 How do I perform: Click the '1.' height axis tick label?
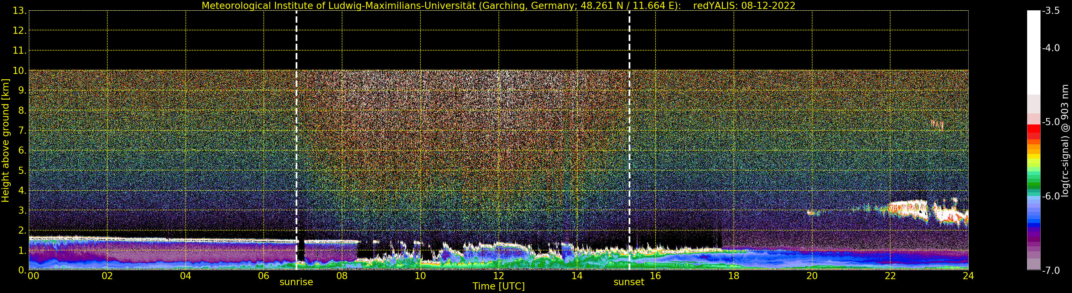(x=22, y=250)
